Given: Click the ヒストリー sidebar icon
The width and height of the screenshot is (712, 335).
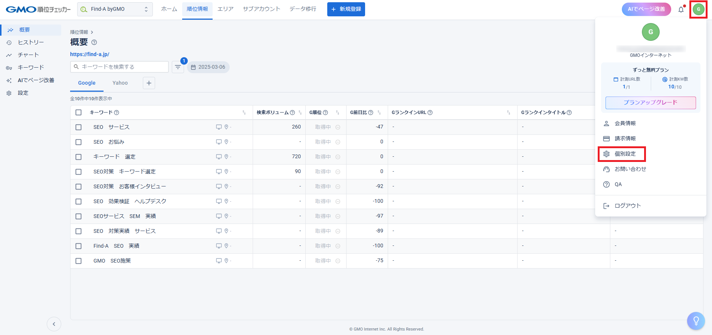Looking at the screenshot, I should coord(9,43).
